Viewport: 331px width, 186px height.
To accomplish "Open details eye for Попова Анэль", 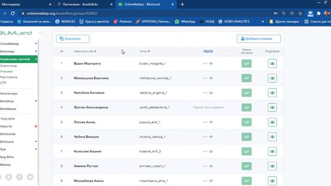I will (273, 122).
